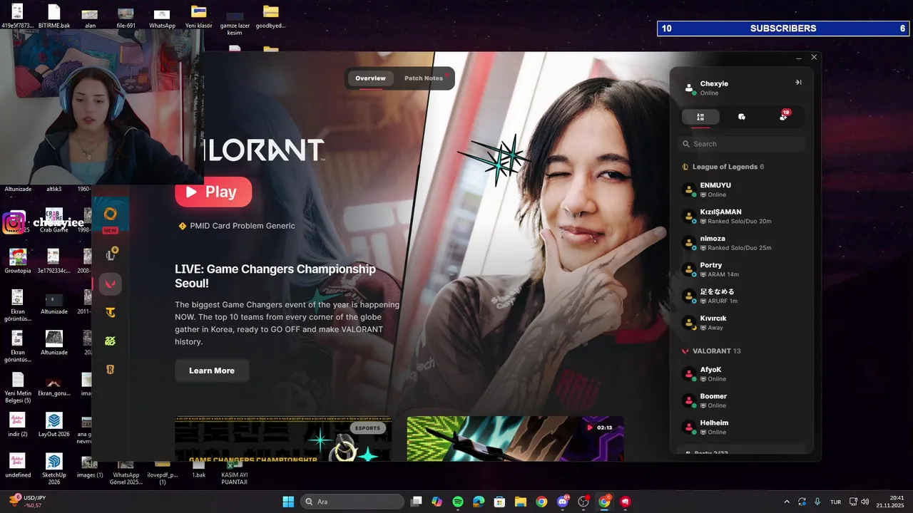The width and height of the screenshot is (913, 513).
Task: Select the BİTİRME.bak desktop file
Action: coord(54,16)
